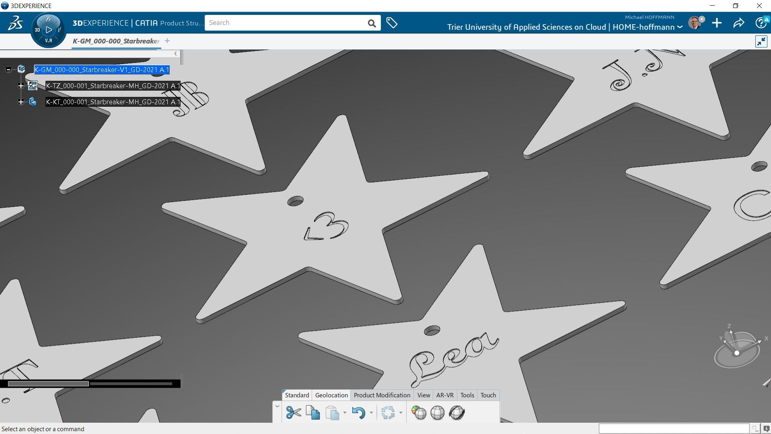Click north quadrant of the compass
The height and width of the screenshot is (434, 771).
(x=48, y=19)
